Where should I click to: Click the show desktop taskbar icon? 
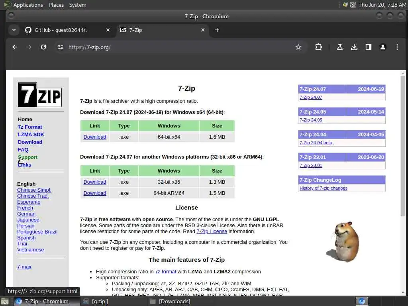(5, 302)
